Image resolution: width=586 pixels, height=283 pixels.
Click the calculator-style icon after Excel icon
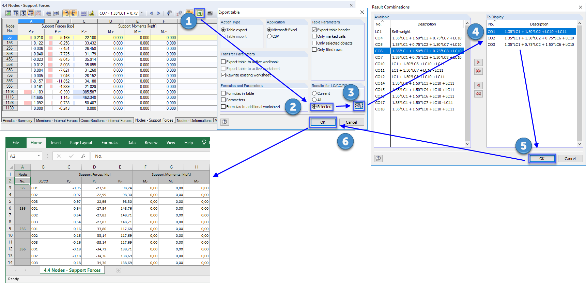coord(210,13)
